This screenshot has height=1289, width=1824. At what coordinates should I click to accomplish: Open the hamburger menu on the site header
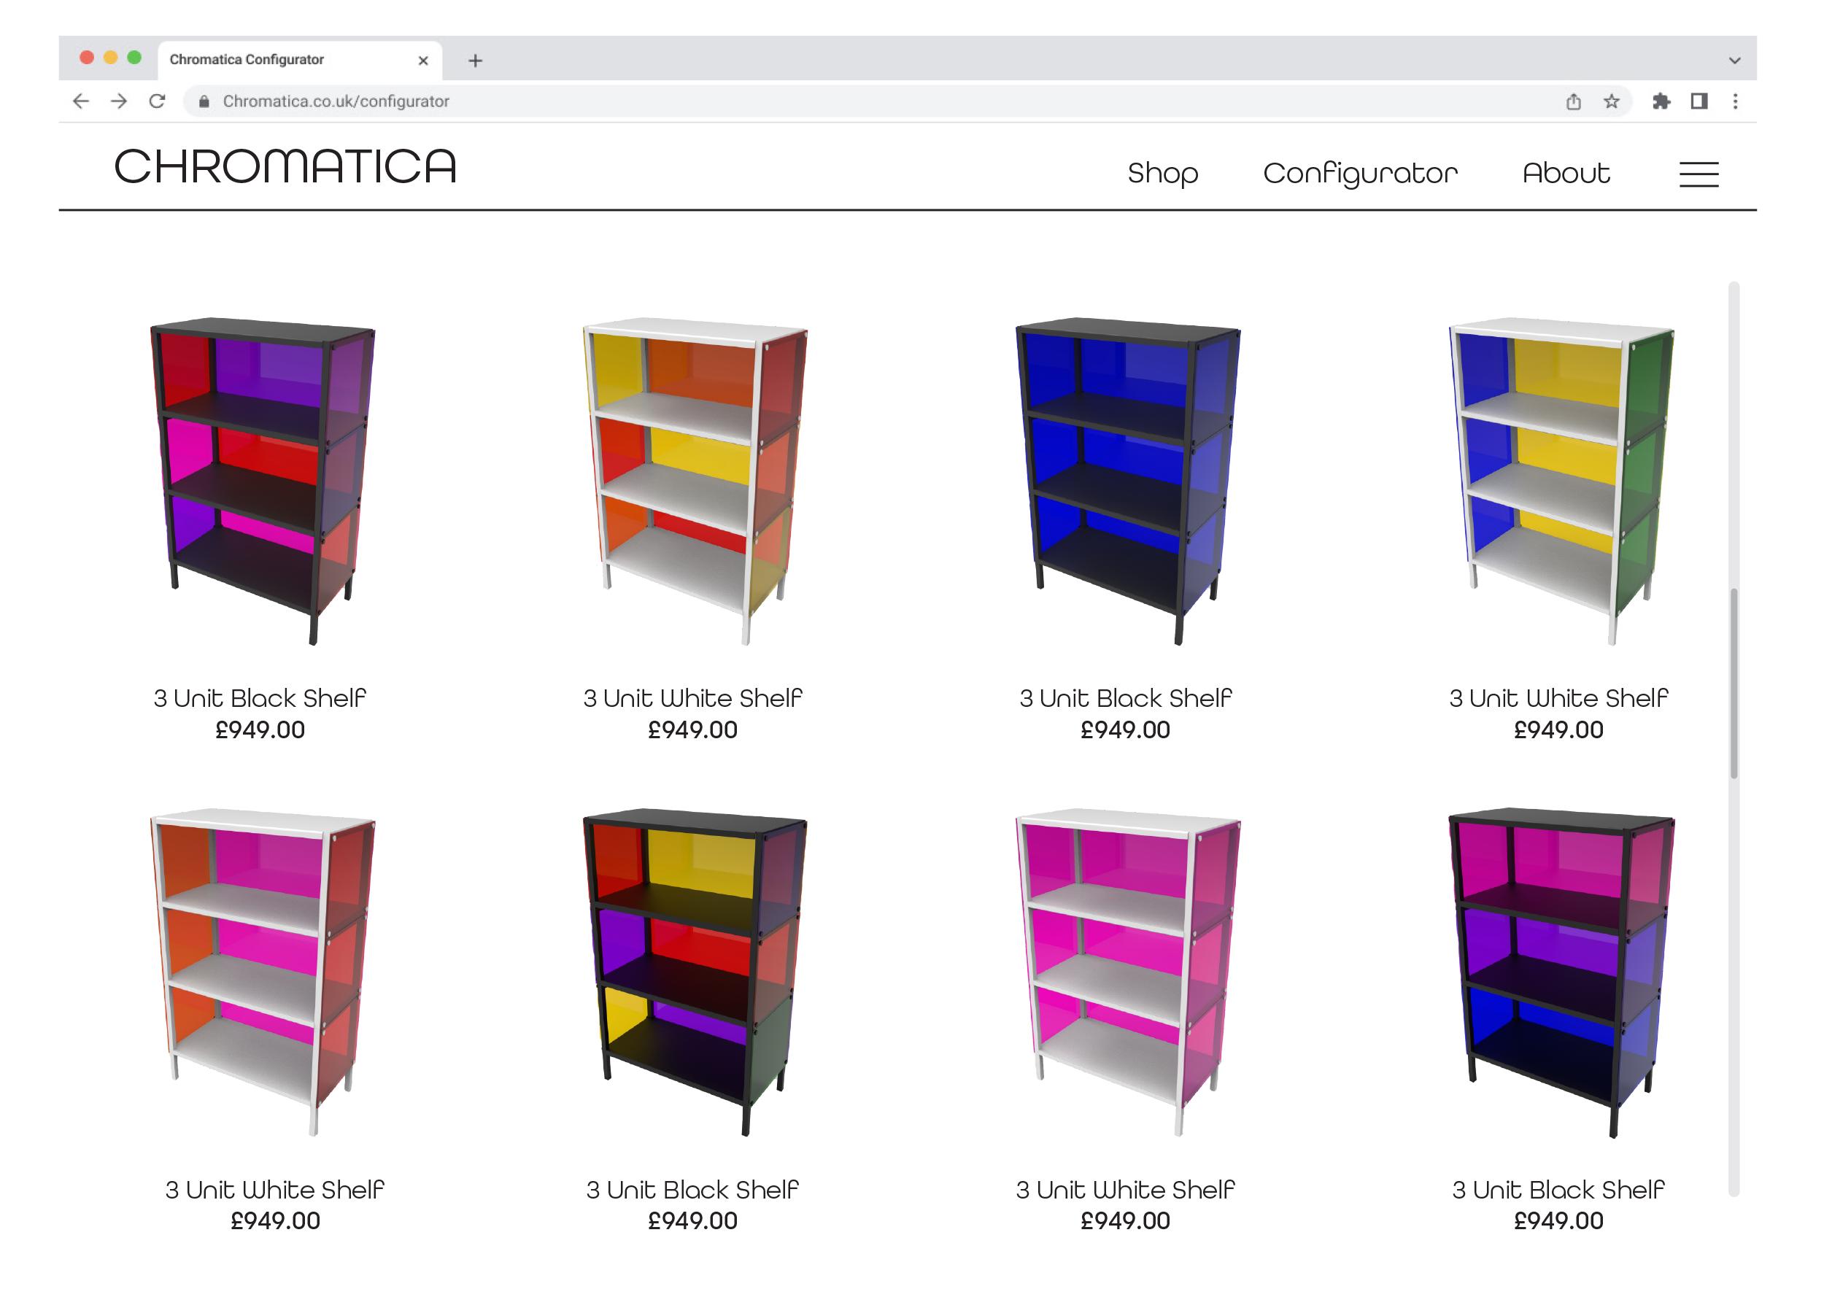1699,174
